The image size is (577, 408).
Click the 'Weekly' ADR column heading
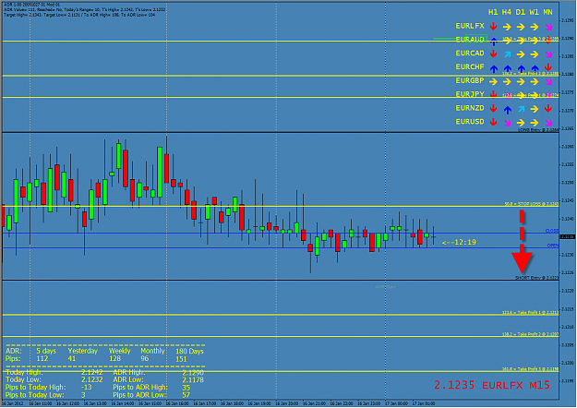(120, 351)
